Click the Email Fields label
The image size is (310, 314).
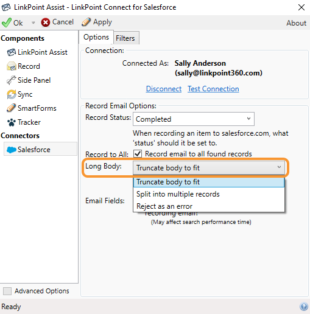click(x=105, y=201)
